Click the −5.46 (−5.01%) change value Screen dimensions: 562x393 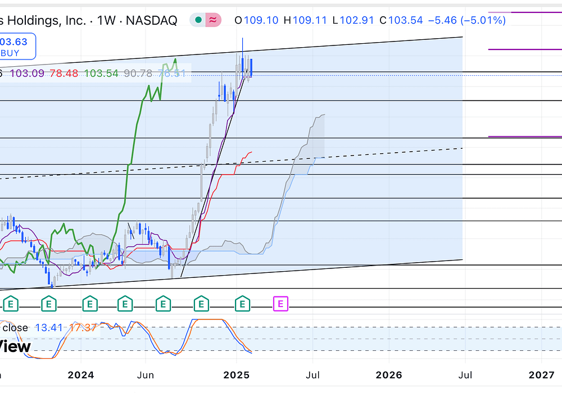tap(466, 20)
